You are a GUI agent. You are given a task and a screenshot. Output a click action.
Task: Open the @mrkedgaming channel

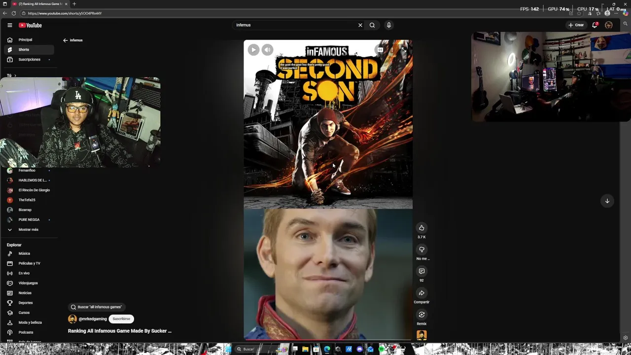93,319
